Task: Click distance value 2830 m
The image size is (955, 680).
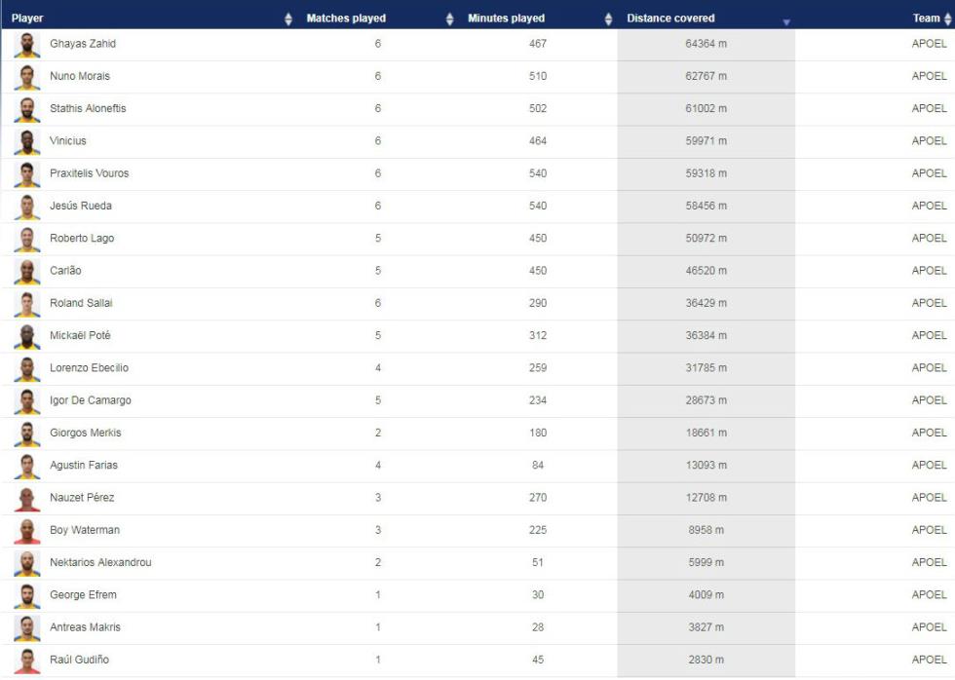Action: (x=706, y=660)
